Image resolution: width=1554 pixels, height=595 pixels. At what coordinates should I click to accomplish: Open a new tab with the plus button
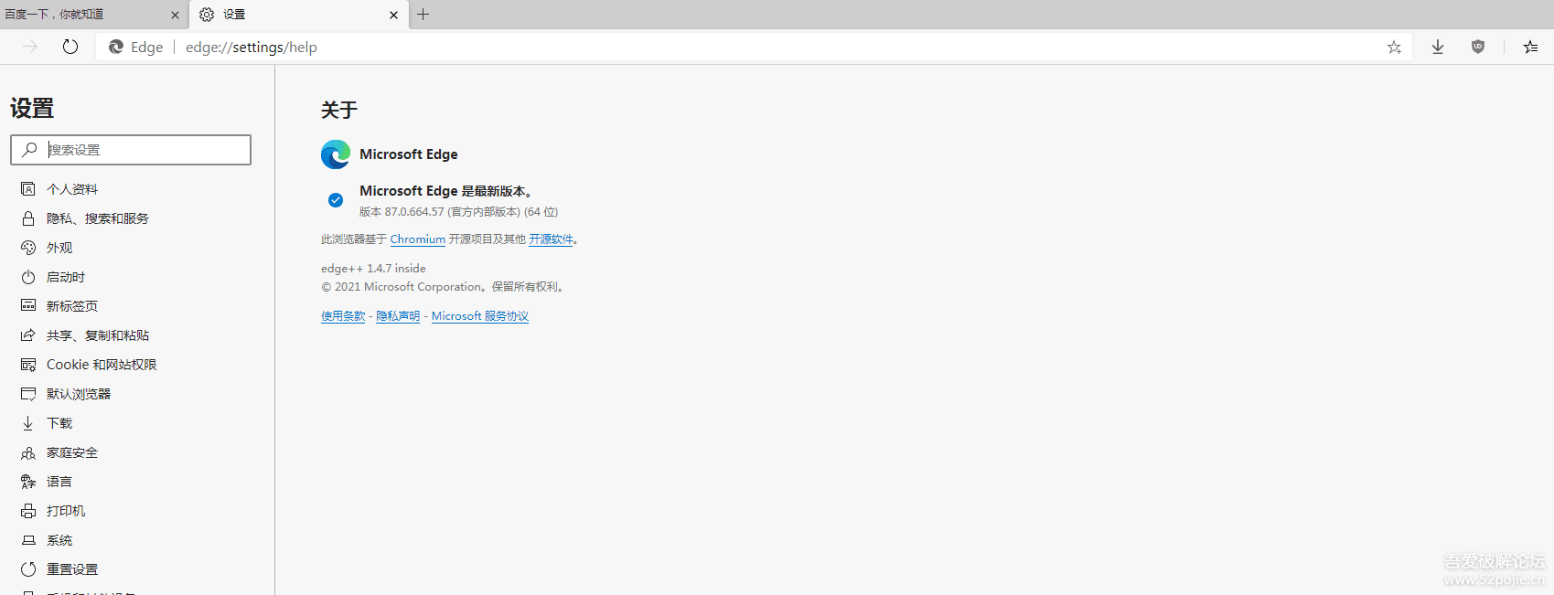423,14
